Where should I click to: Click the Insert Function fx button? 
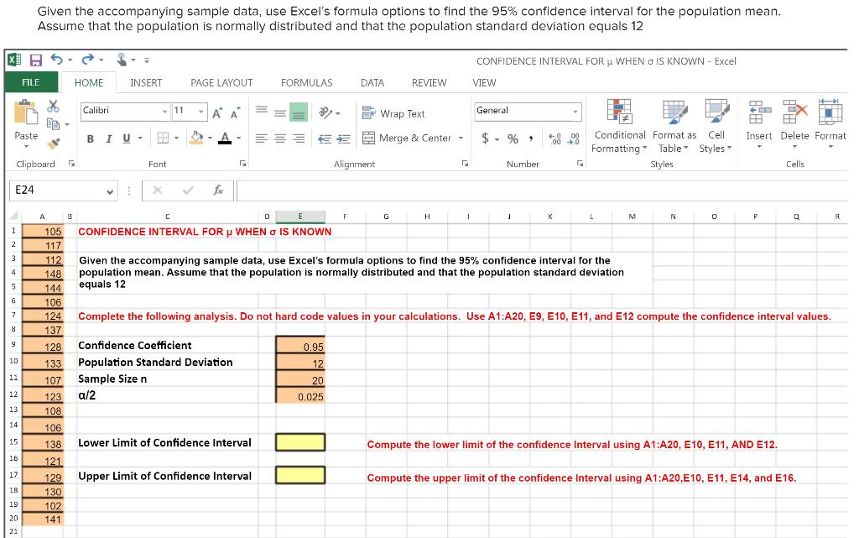click(218, 191)
